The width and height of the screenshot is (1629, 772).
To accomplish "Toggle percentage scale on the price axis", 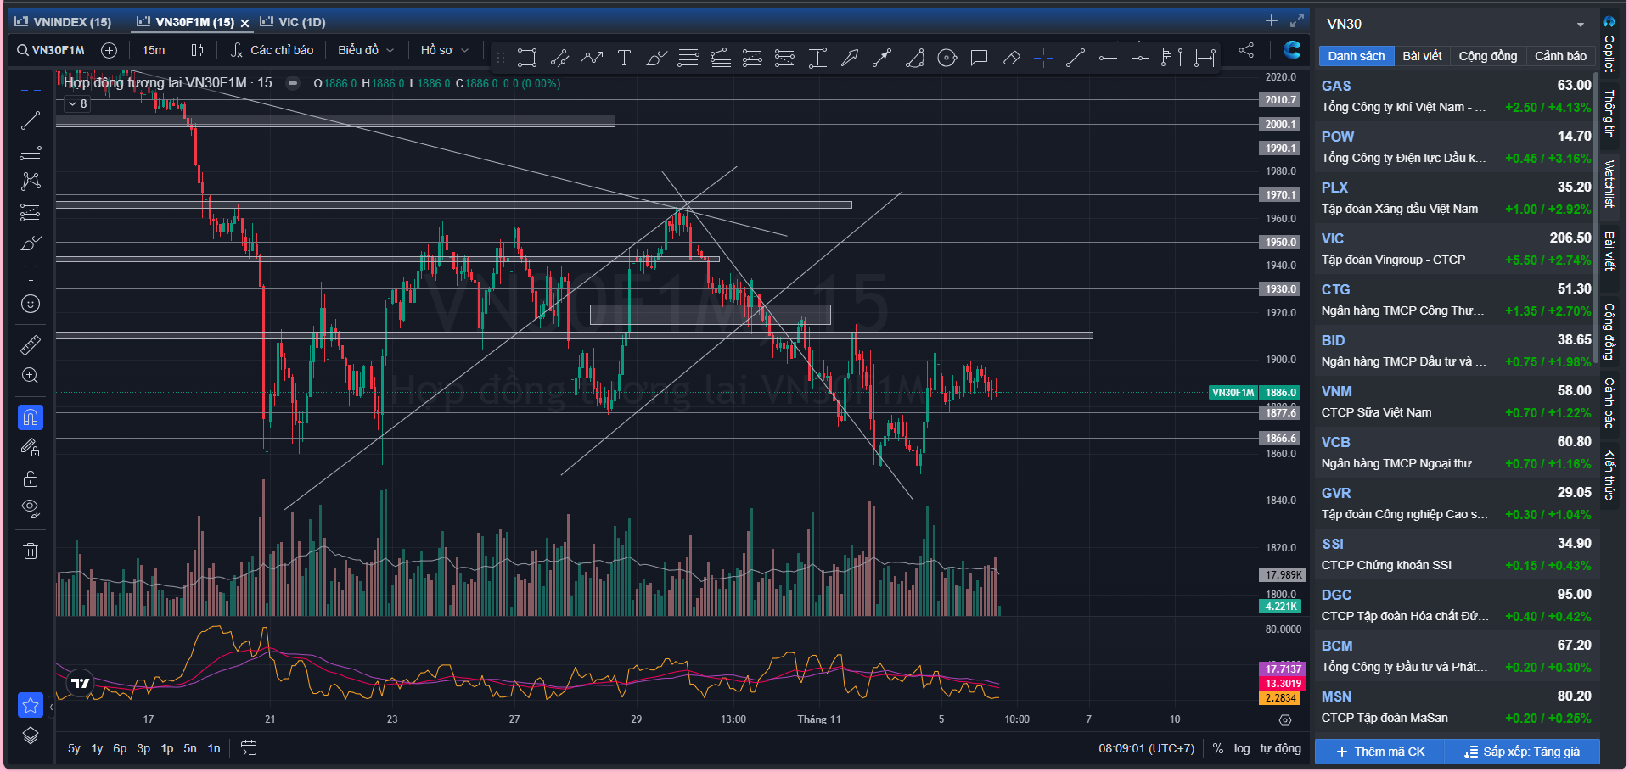I will [x=1218, y=748].
